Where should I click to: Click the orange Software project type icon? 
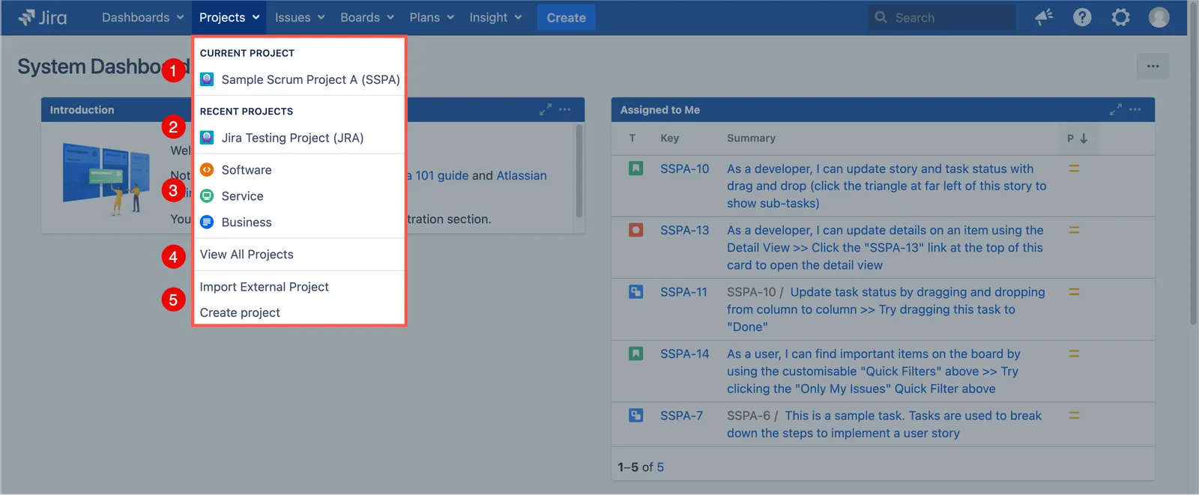tap(207, 170)
